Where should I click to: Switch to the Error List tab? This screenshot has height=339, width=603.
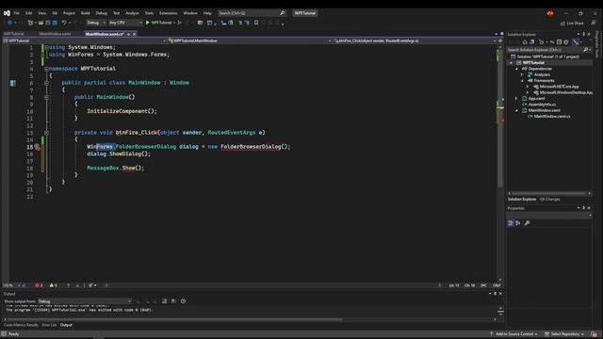click(x=49, y=325)
